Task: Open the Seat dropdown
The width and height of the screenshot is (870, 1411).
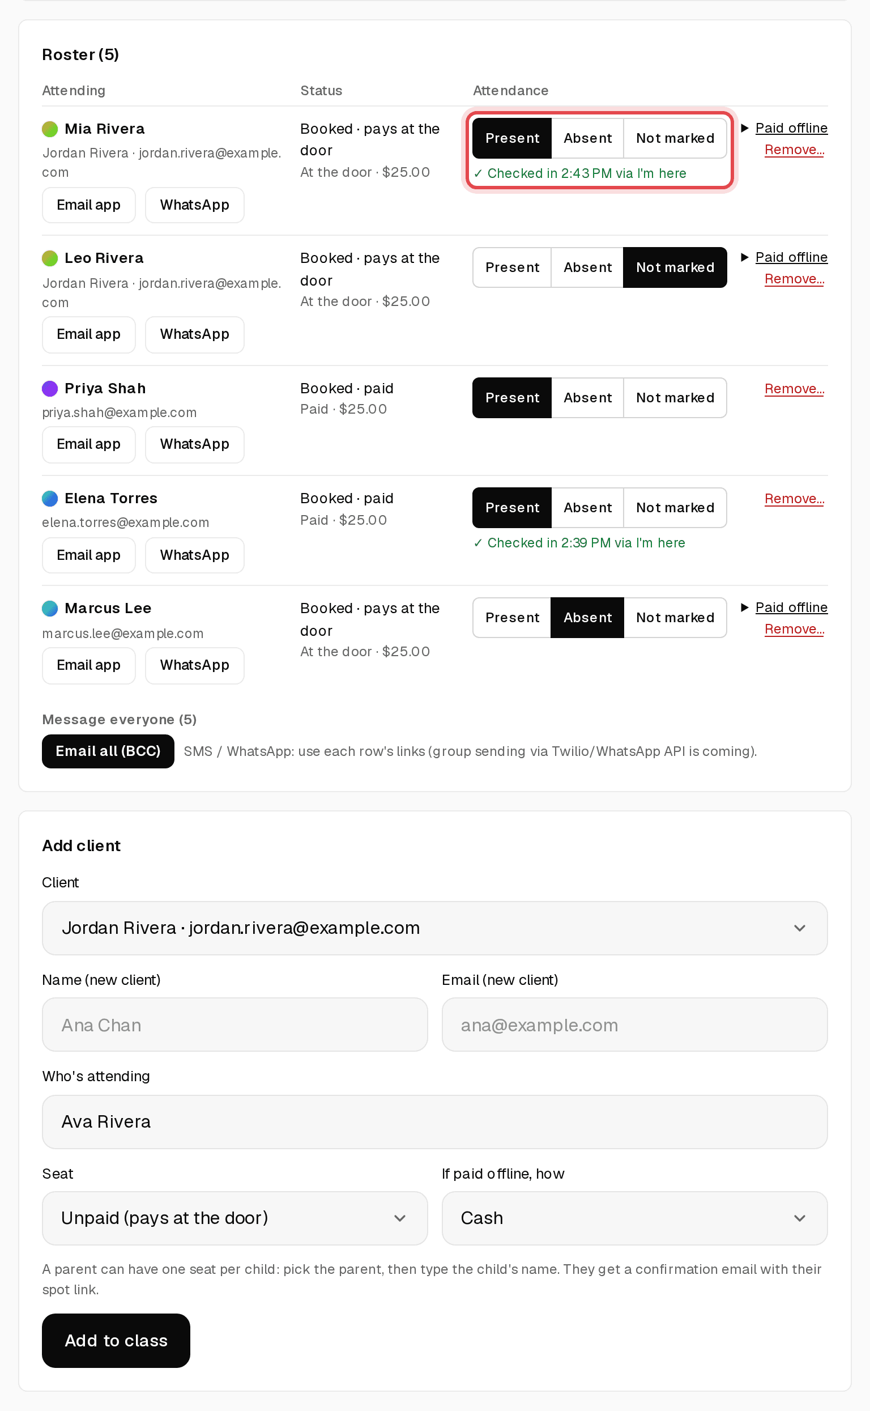Action: point(234,1218)
